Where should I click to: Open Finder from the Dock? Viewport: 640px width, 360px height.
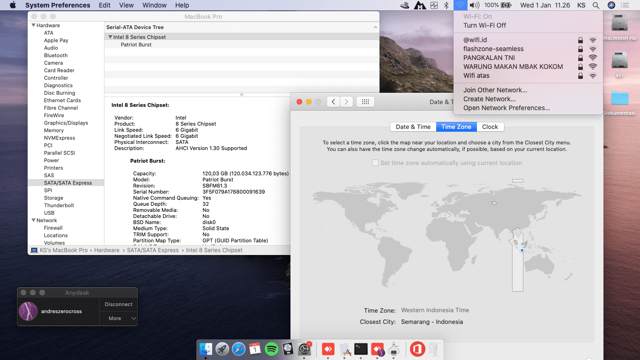(206, 349)
